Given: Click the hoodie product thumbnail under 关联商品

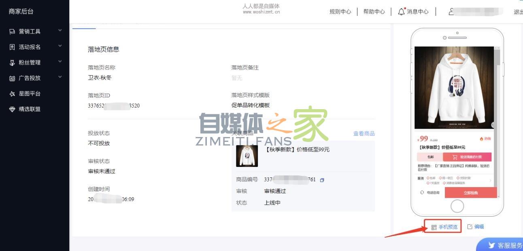Looking at the screenshot, I should pos(247,156).
